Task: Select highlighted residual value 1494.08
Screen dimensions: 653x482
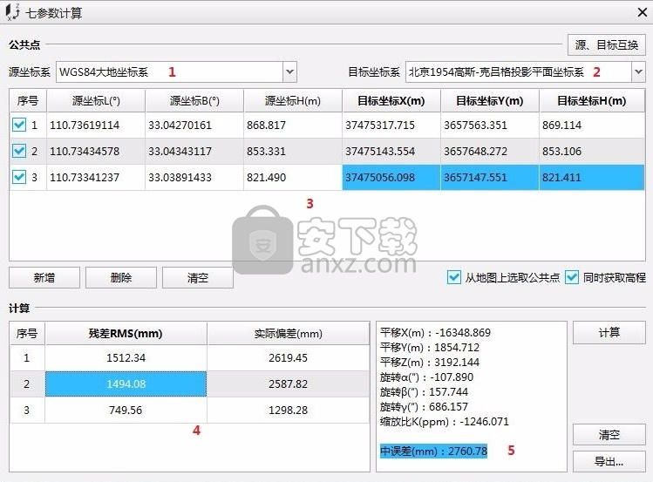Action: [126, 384]
